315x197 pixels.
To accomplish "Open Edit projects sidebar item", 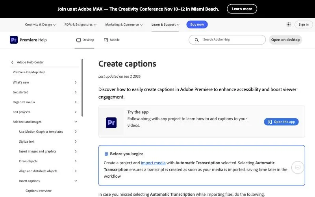I will 22,112.
